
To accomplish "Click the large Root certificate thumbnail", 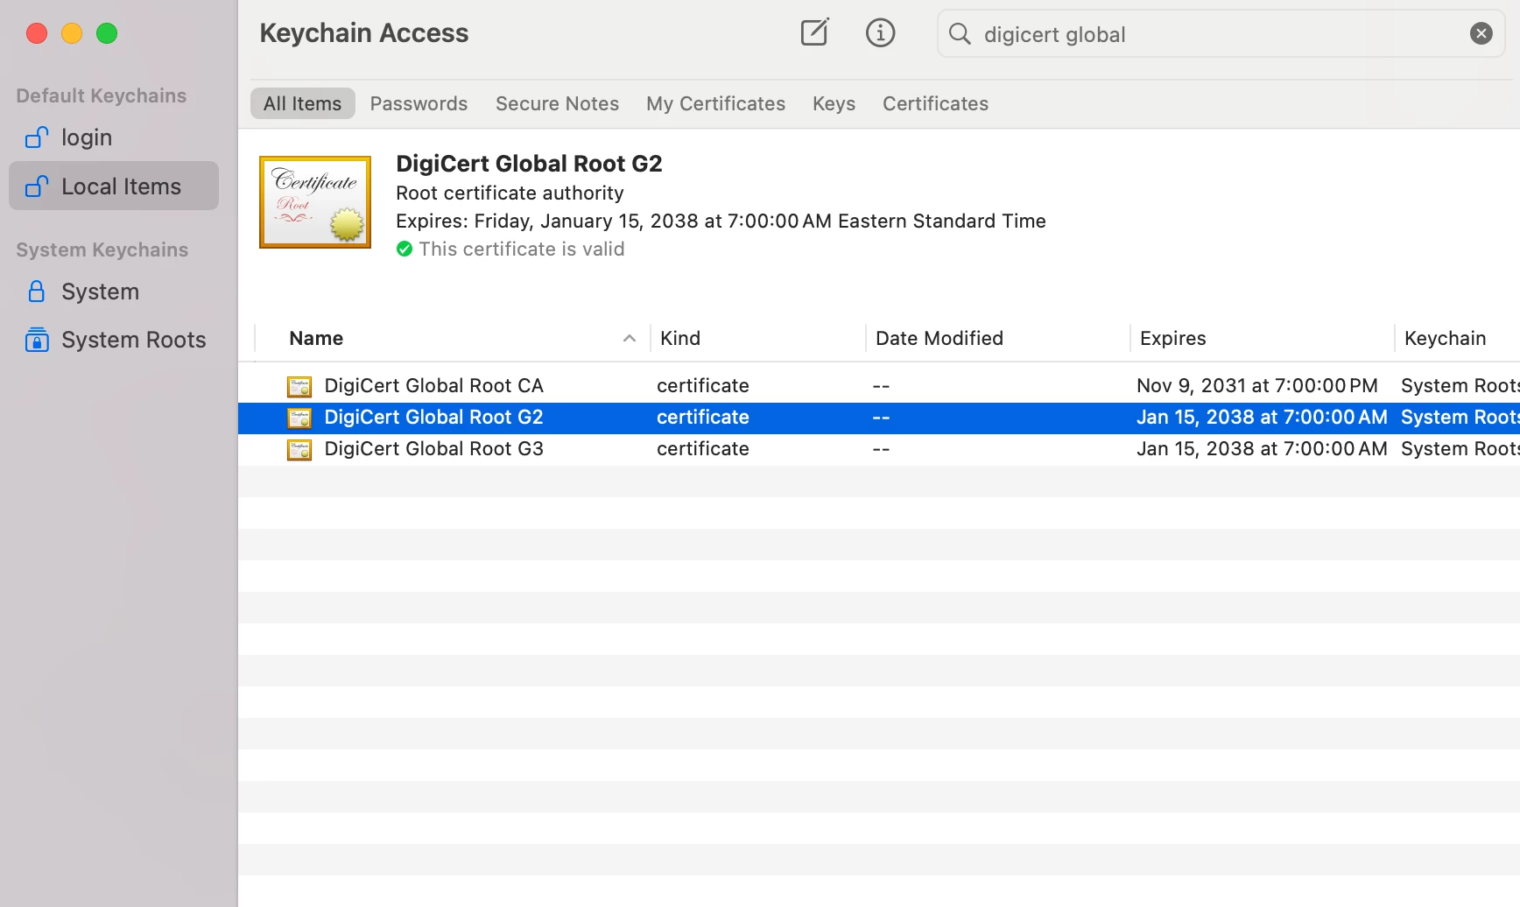I will point(315,202).
